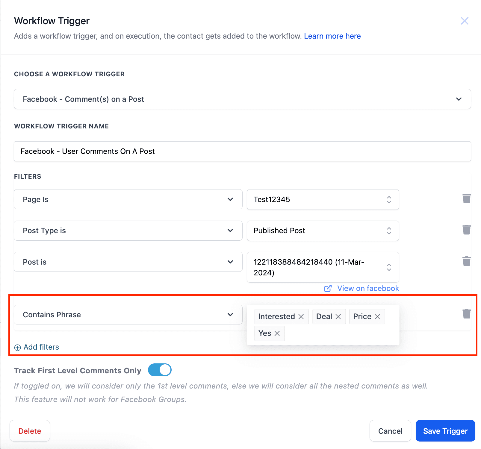Screen dimensions: 481x449
Task: Open the Test12345 page selector
Action: (x=323, y=200)
